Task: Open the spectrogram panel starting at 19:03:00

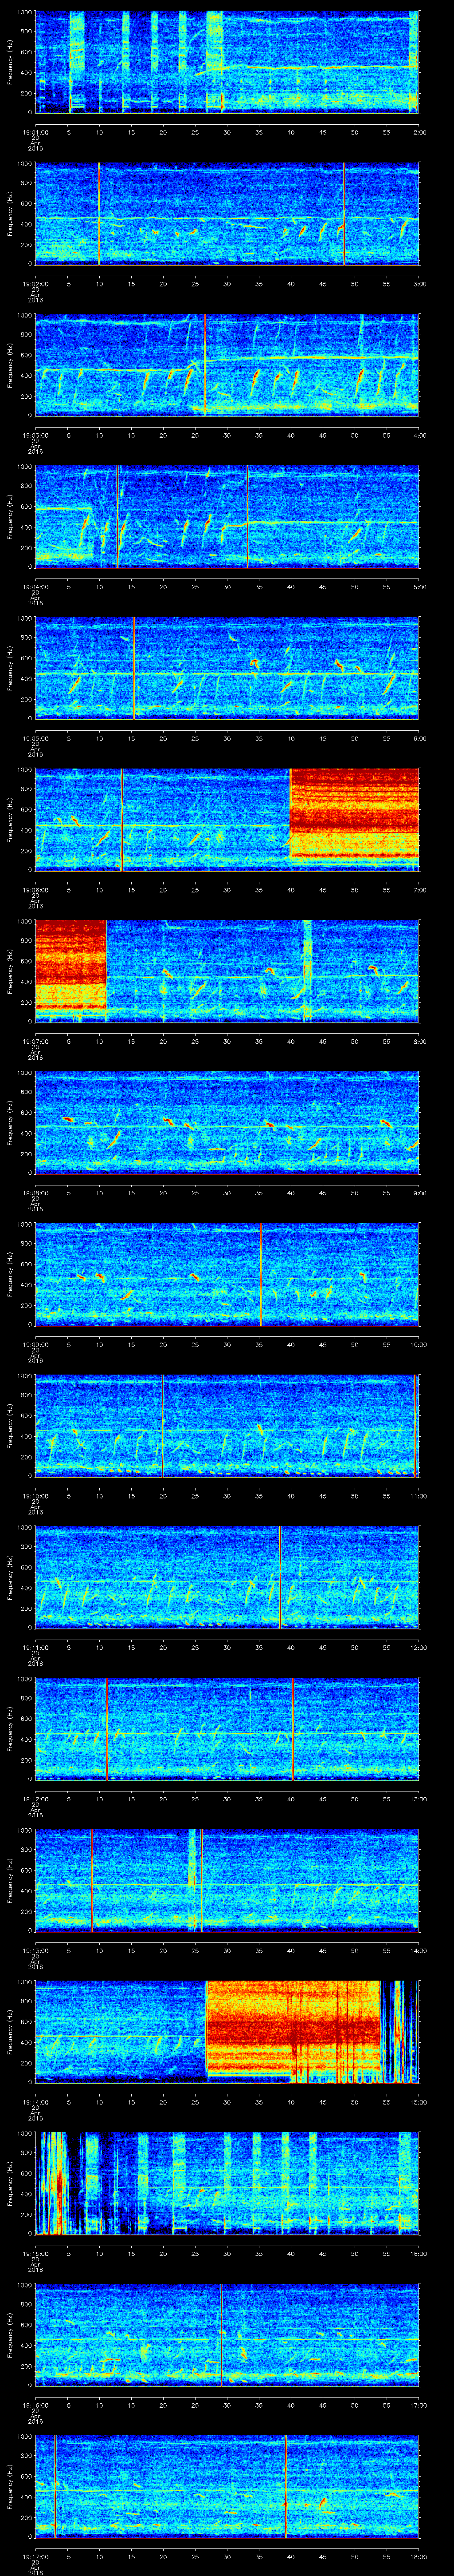Action: click(227, 365)
